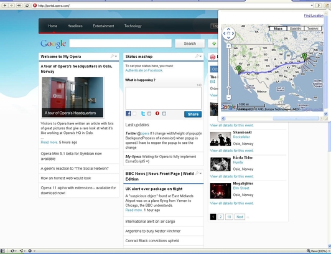331x254 pixels.
Task: Click the popup vertical scrollbar down arrow
Action: (325, 114)
